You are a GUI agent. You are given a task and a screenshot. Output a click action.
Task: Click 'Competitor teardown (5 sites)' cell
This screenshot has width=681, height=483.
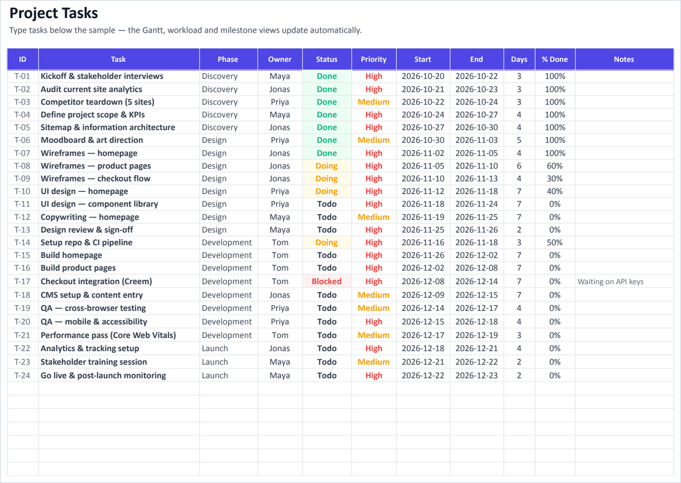(119, 102)
